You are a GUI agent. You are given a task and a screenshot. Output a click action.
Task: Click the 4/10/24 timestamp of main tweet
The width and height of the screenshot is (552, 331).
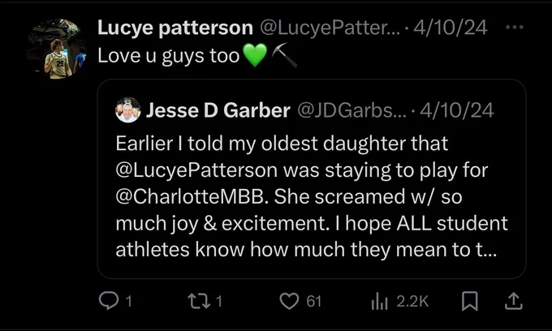451,28
